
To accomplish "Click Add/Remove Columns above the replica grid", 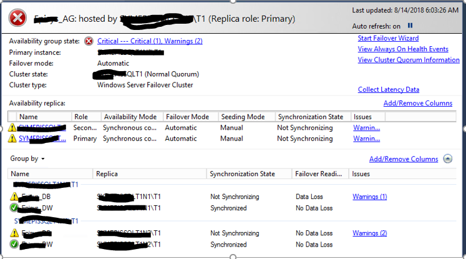I will point(417,103).
